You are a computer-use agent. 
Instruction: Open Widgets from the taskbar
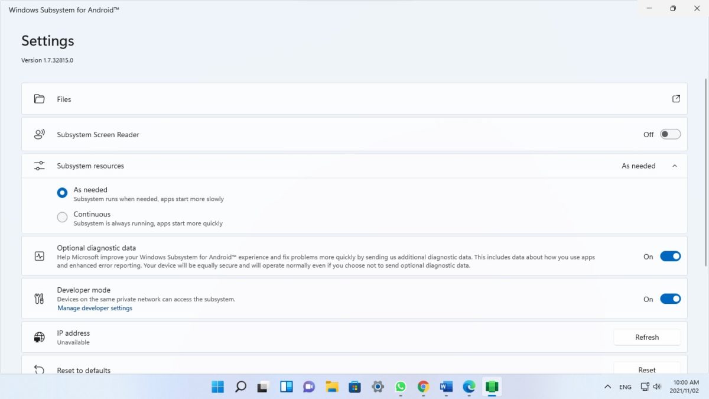point(286,387)
